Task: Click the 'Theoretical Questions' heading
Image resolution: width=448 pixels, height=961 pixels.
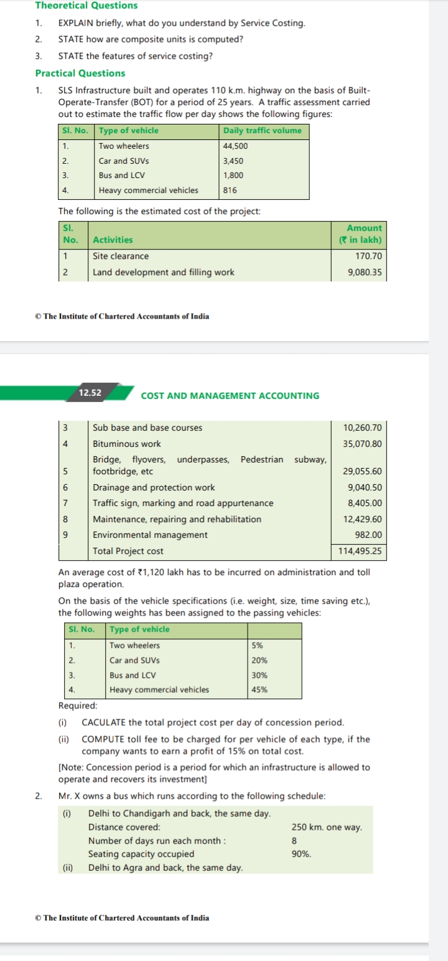Action: tap(86, 6)
